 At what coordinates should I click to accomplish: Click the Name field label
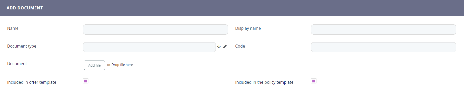click(13, 28)
